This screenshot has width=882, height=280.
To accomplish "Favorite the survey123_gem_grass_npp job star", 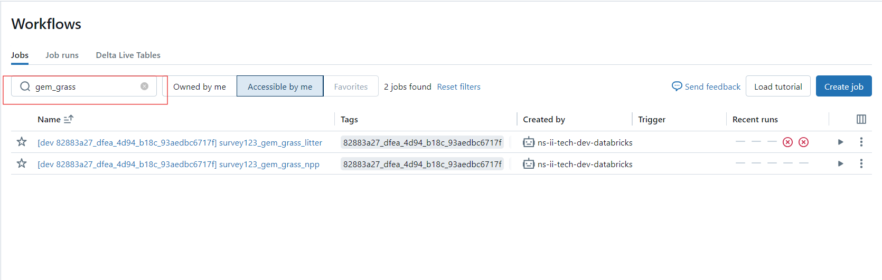I will [x=22, y=163].
